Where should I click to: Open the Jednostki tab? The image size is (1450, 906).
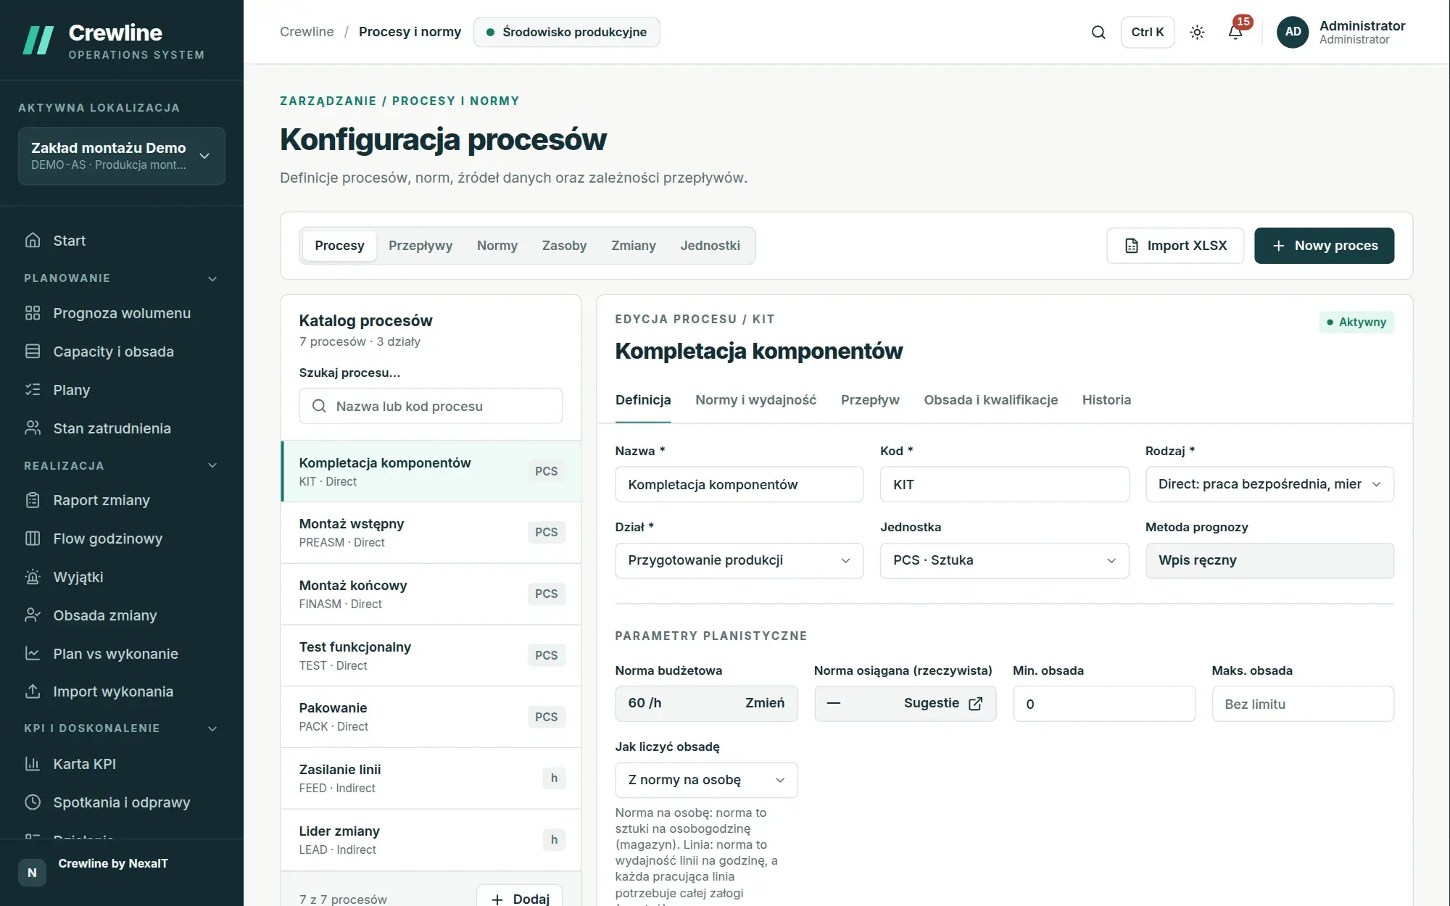click(710, 246)
